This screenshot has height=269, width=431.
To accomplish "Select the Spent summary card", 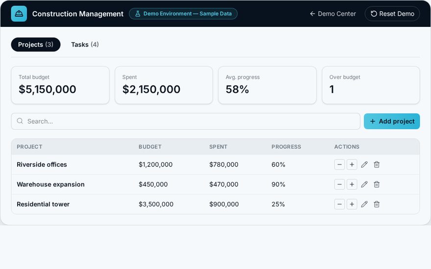I will pos(164,85).
